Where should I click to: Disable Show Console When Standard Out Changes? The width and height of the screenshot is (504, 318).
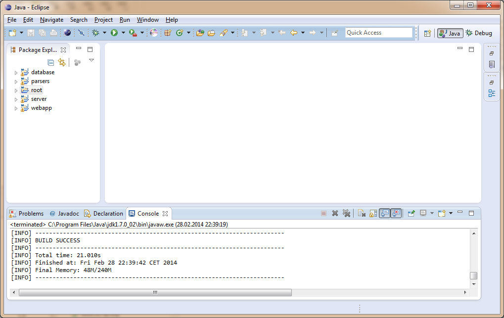pos(385,213)
